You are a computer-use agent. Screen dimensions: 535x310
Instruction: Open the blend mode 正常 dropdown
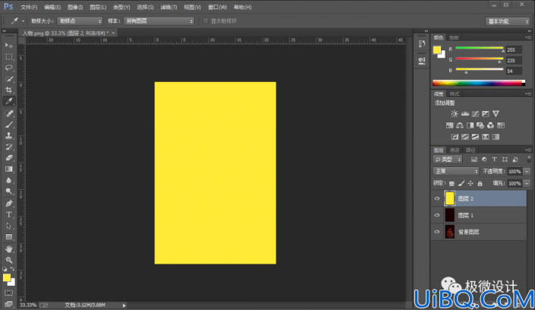click(x=456, y=171)
